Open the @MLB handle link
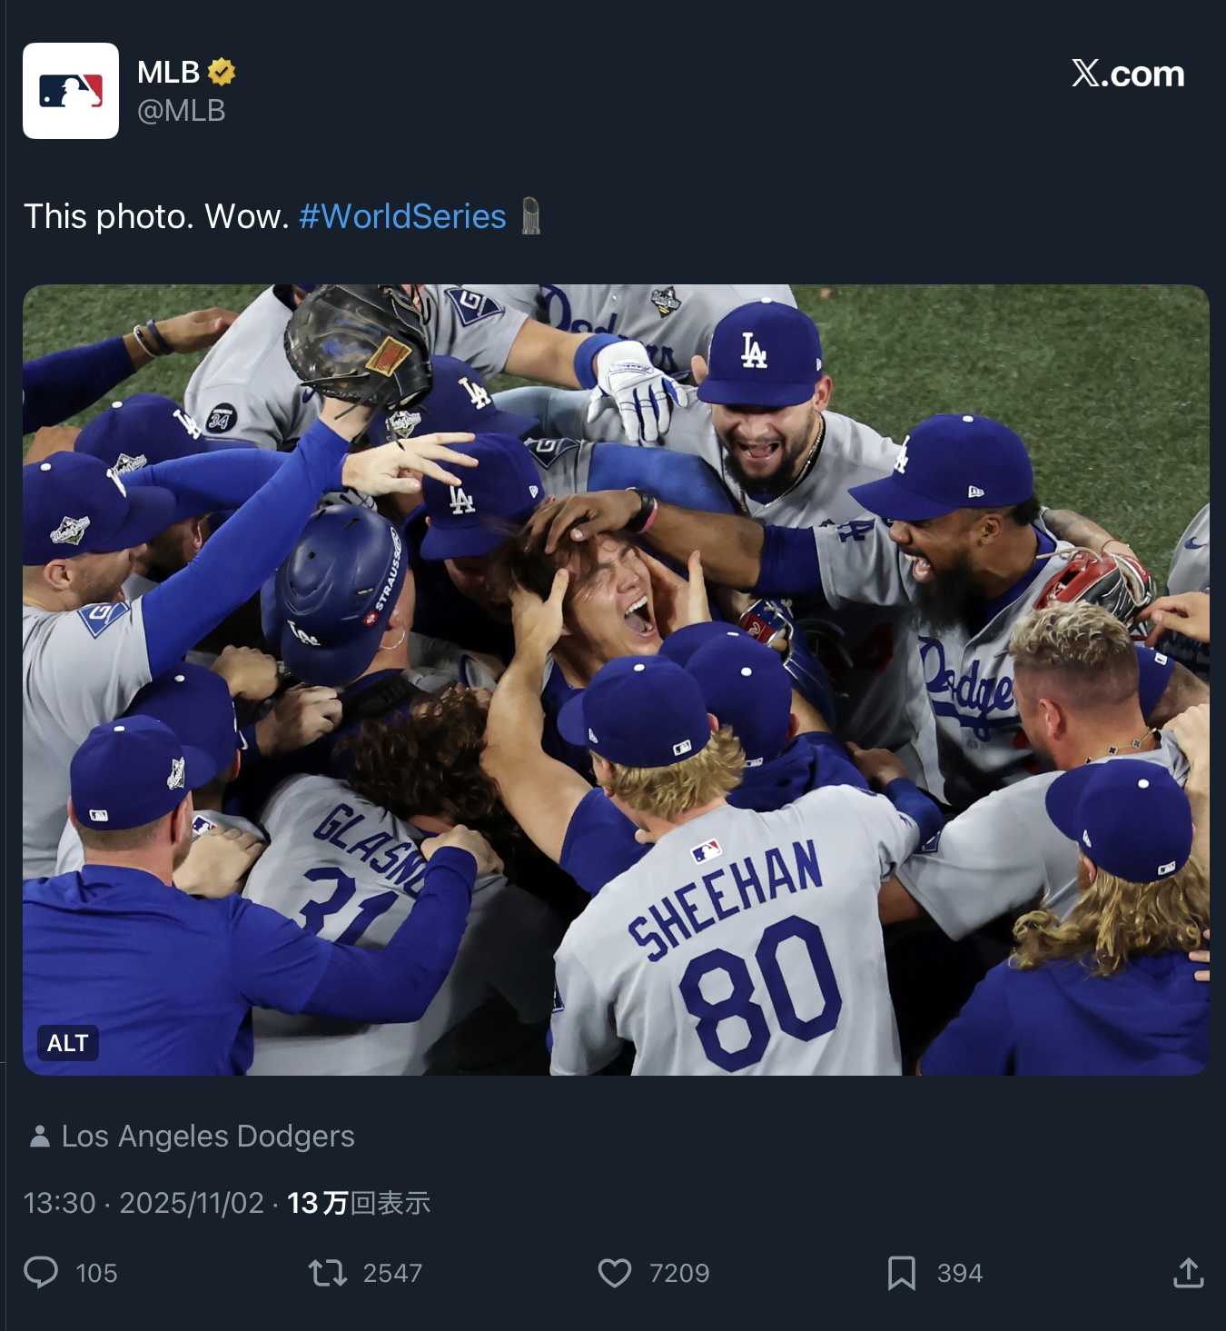This screenshot has width=1226, height=1331. (x=181, y=111)
